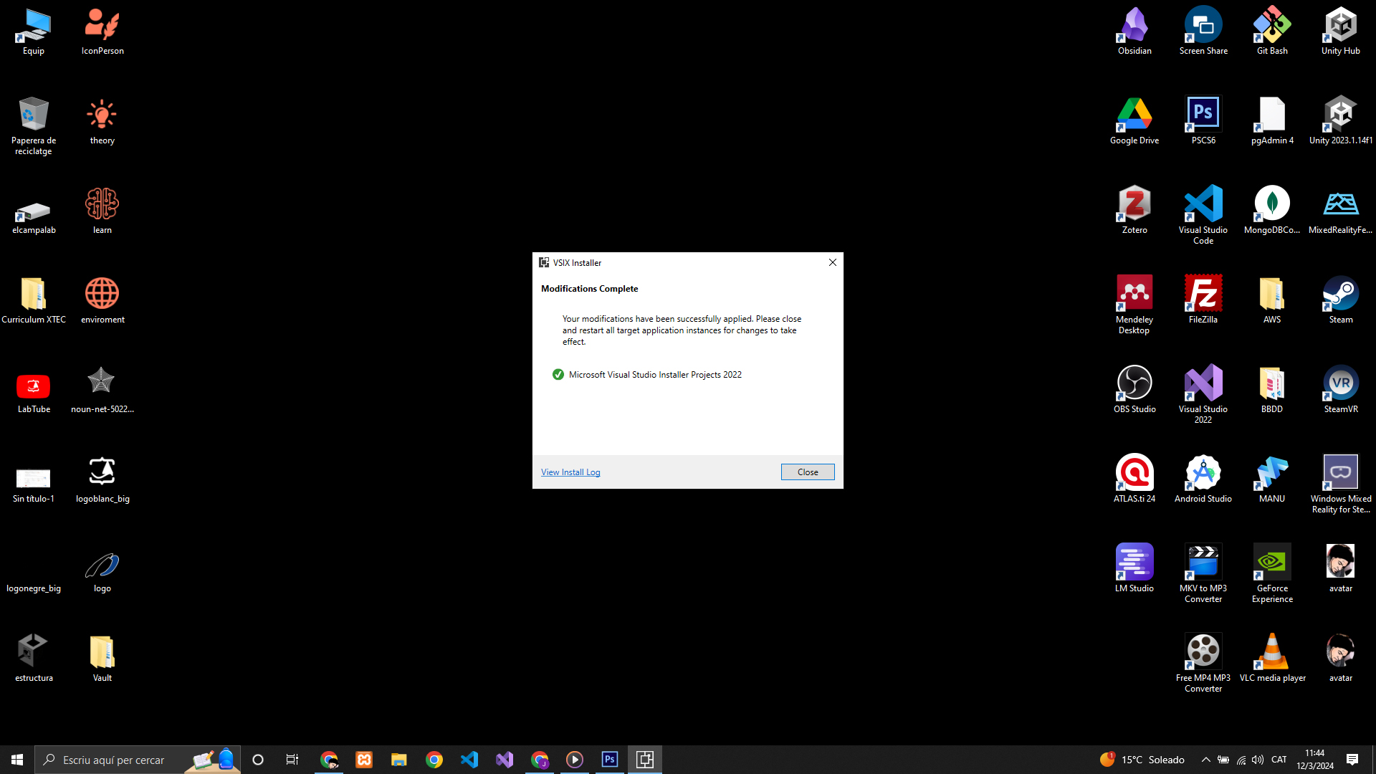Expand the hidden system tray icons
This screenshot has width=1376, height=774.
(1206, 760)
